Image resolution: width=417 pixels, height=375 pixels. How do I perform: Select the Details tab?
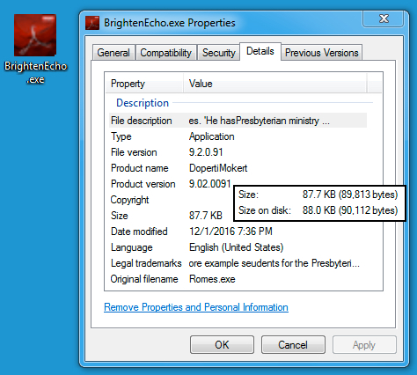260,51
